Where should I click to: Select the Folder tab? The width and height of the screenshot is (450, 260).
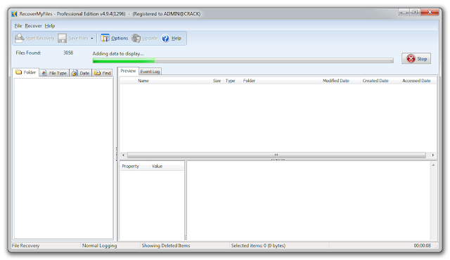[x=26, y=72]
